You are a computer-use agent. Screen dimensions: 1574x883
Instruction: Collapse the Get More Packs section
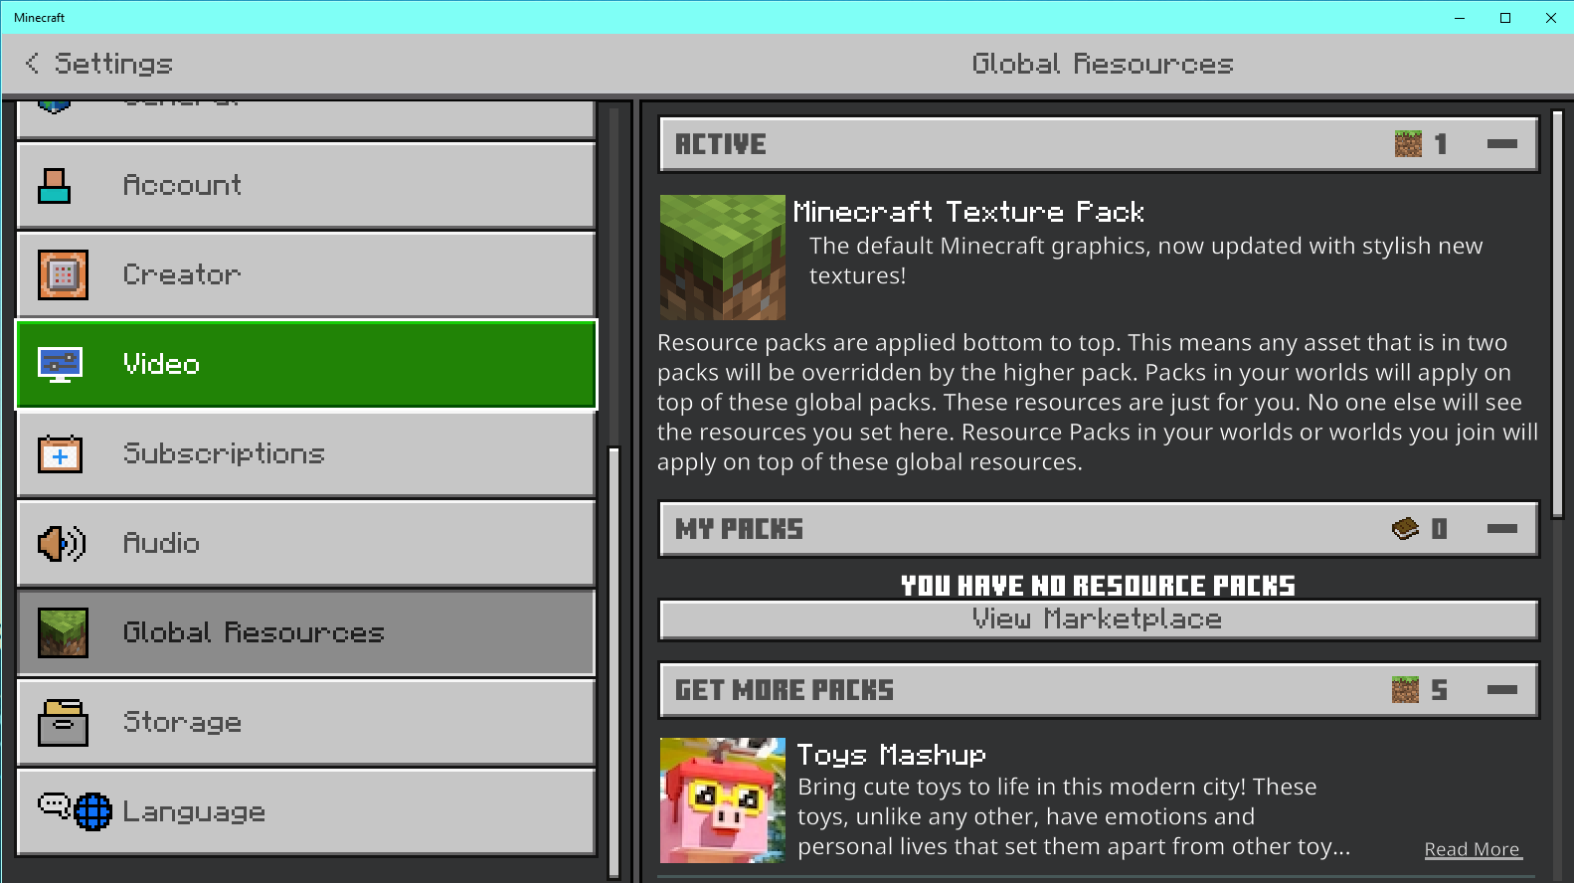tap(1501, 690)
